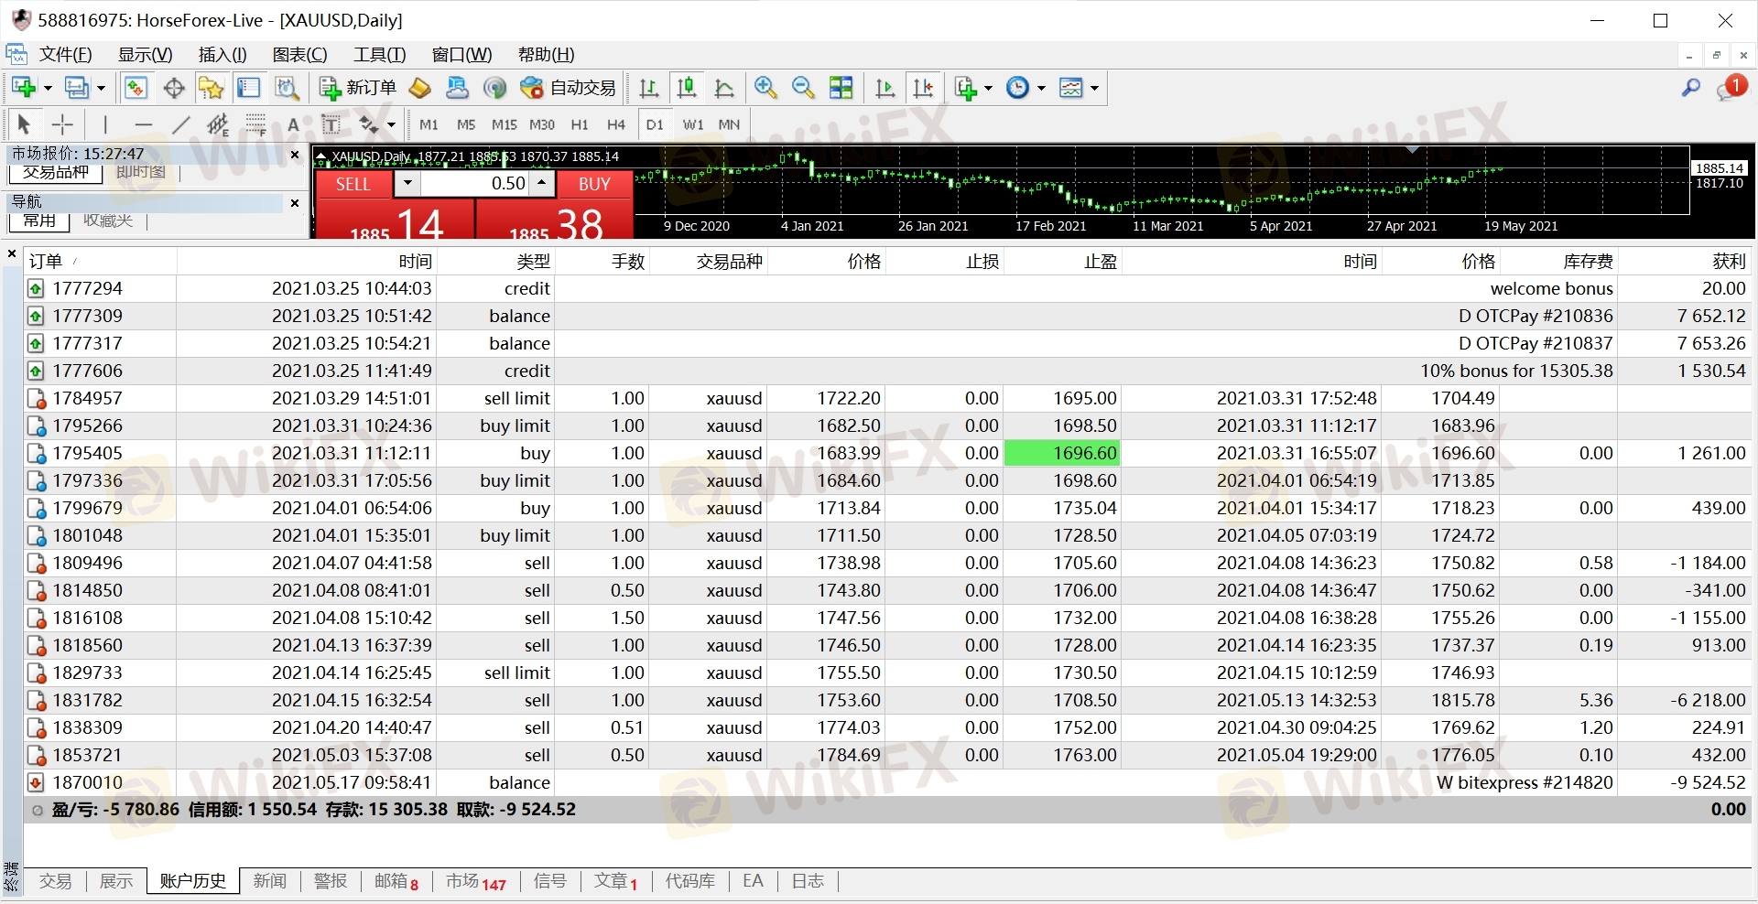
Task: Toggle the chart shift button
Action: click(x=924, y=88)
